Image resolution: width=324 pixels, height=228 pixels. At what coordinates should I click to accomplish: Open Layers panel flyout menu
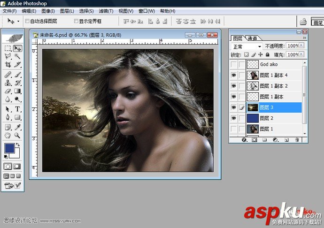click(304, 38)
